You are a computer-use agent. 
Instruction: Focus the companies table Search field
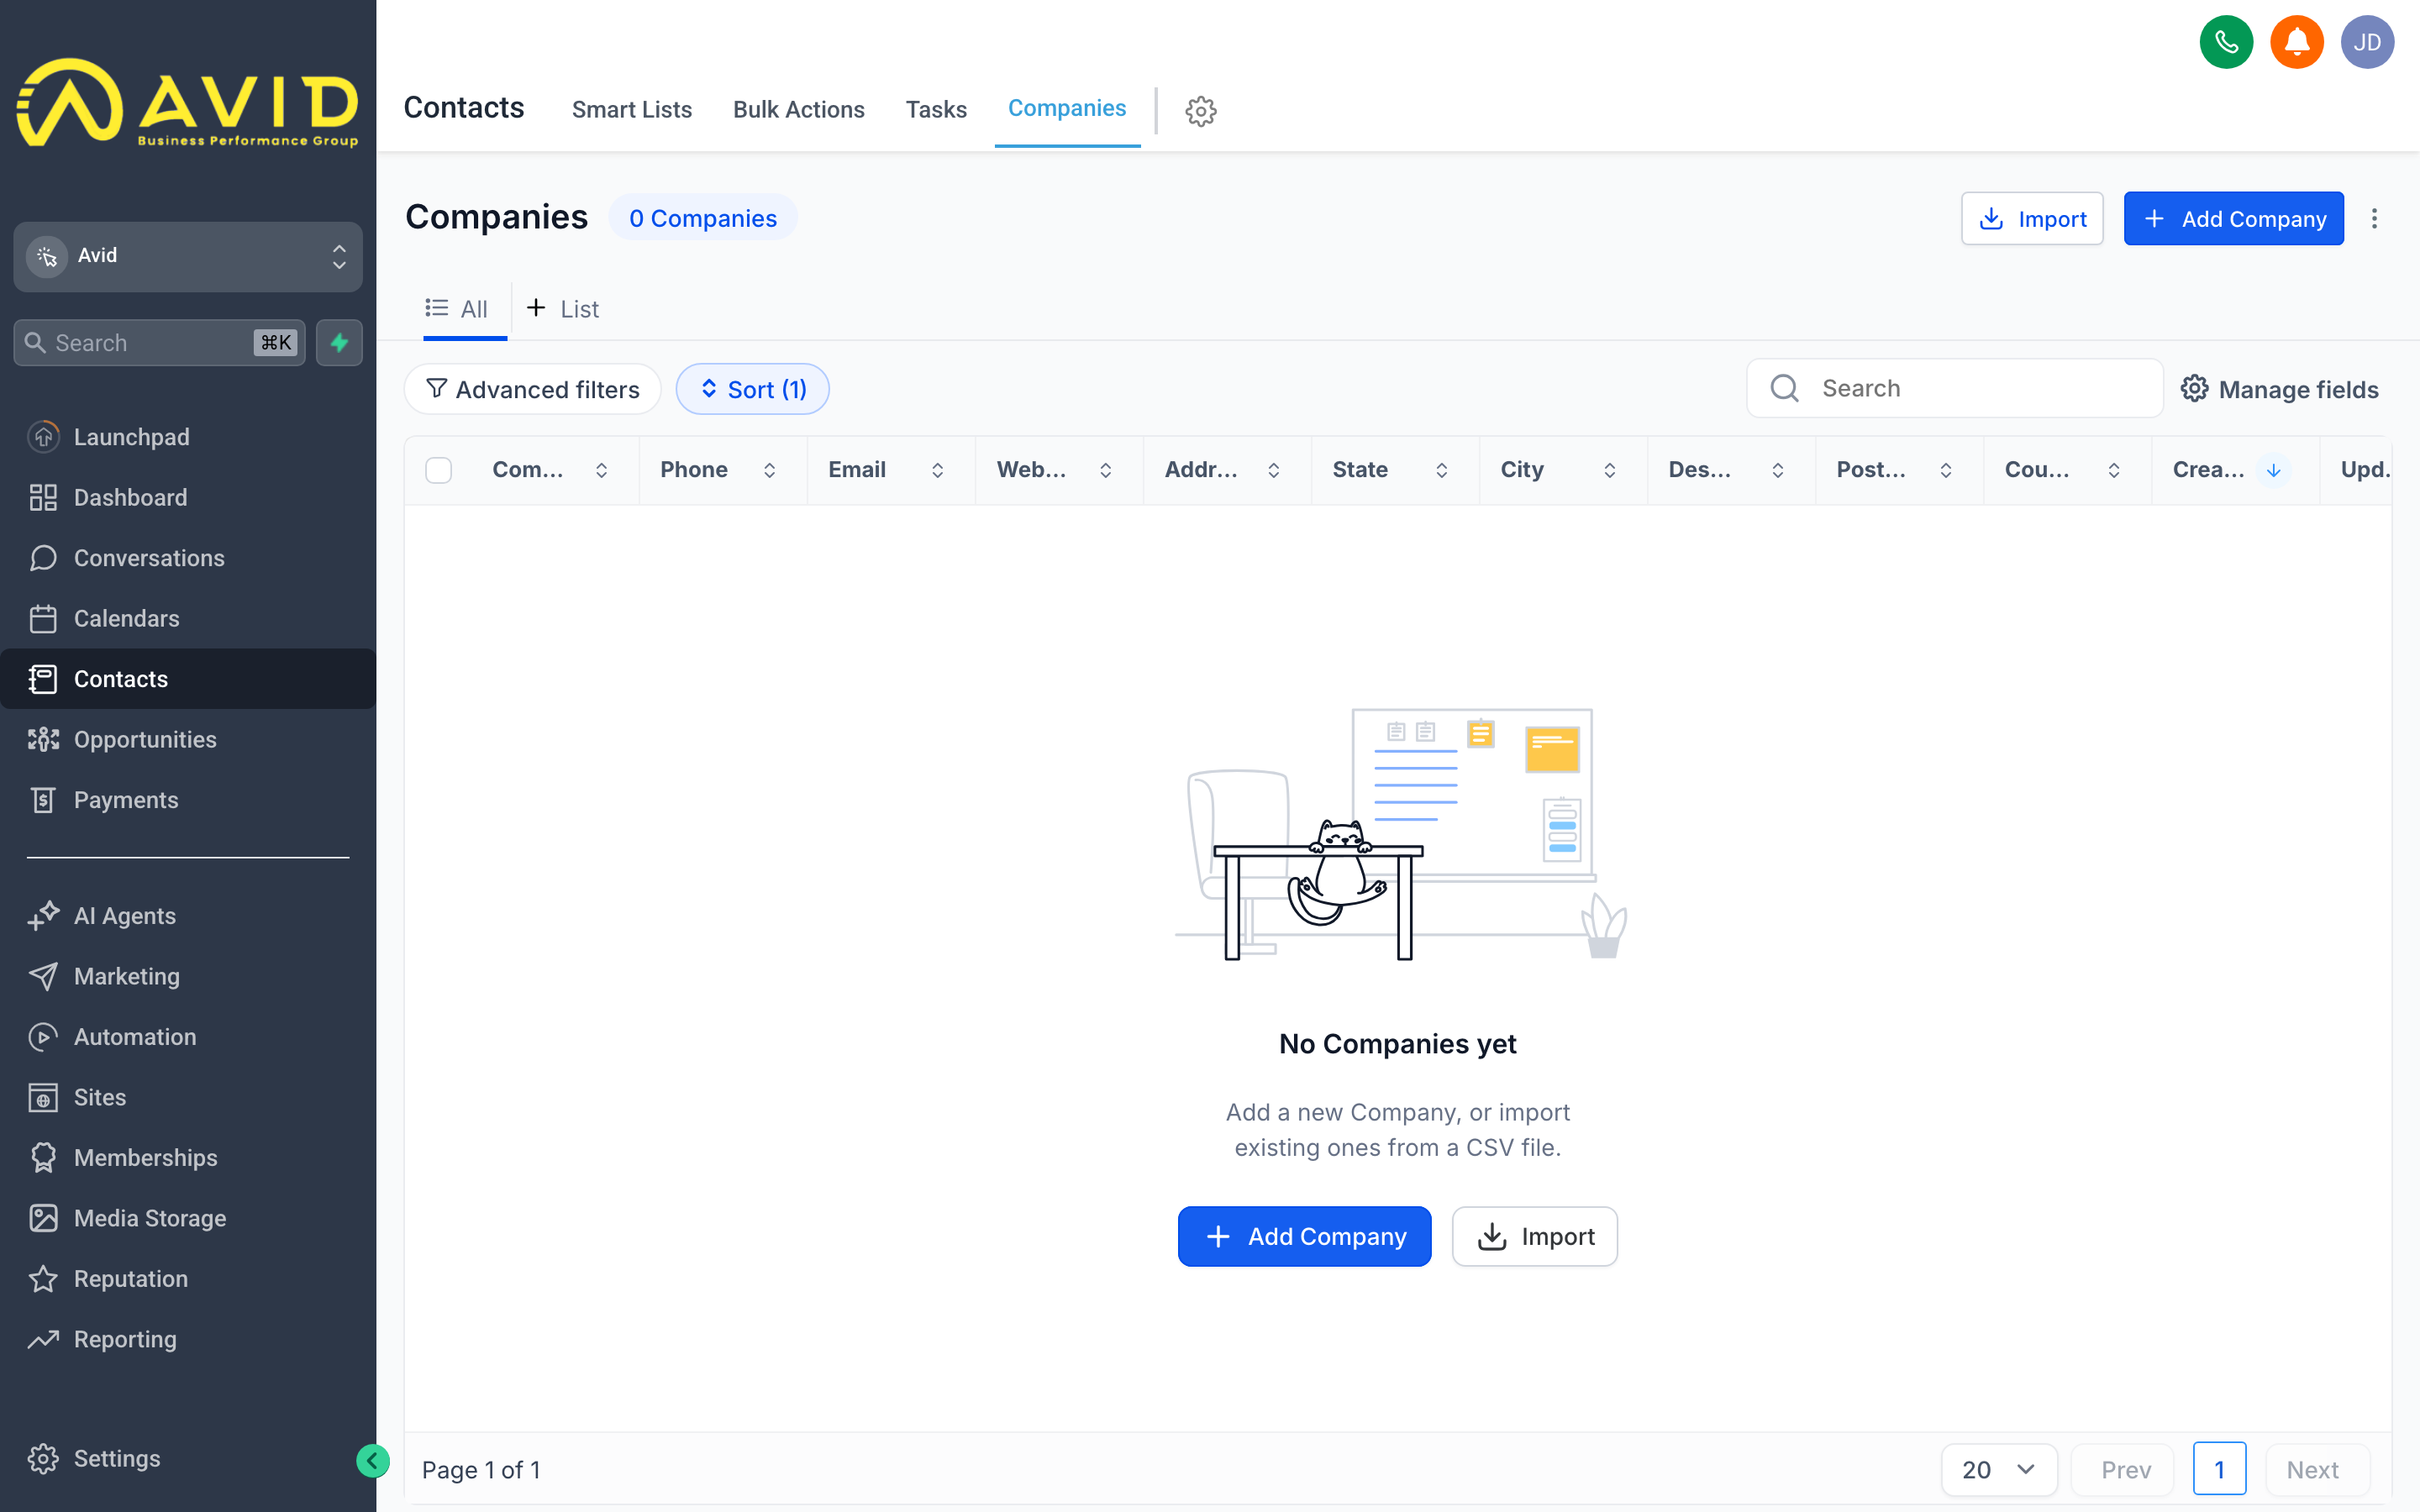(1954, 388)
